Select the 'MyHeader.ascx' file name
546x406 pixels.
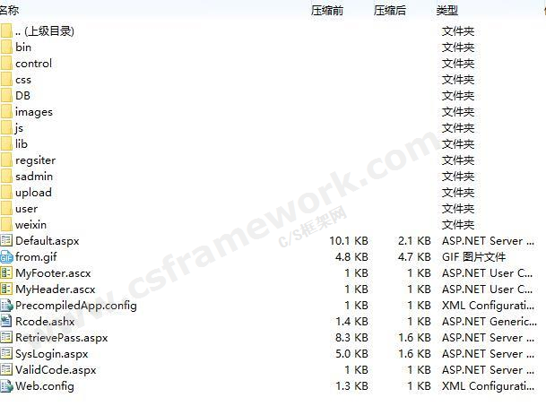click(x=55, y=289)
